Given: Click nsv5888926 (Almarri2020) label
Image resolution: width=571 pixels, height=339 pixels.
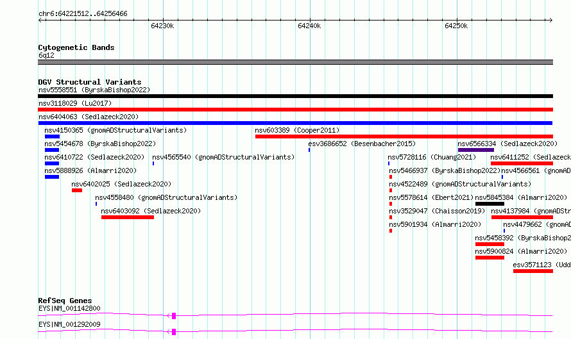Looking at the screenshot, I should [90, 170].
